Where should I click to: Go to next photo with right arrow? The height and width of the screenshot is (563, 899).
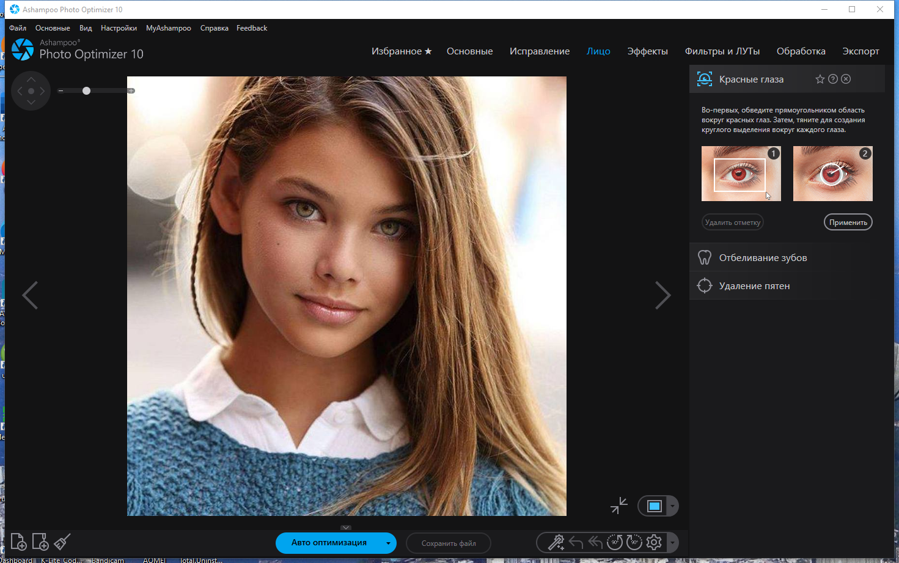[663, 295]
